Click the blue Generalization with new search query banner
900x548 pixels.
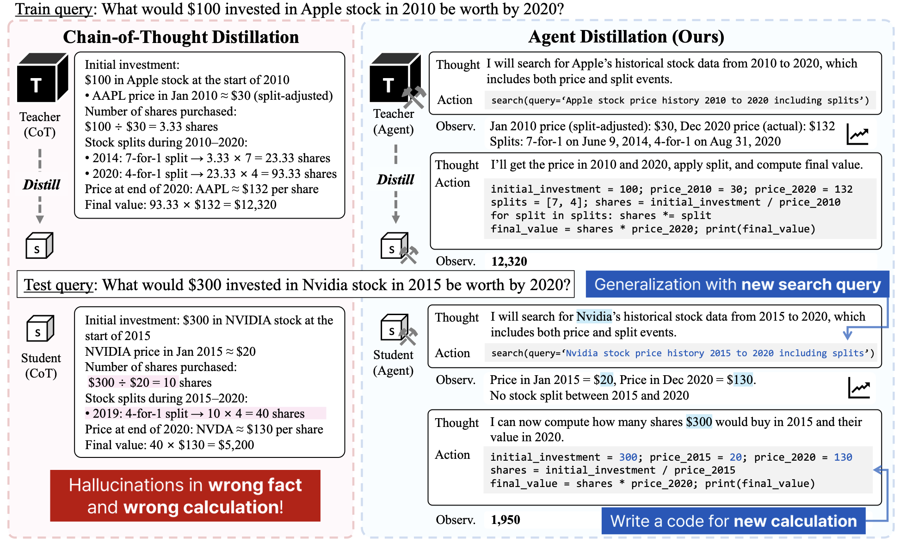(x=737, y=284)
